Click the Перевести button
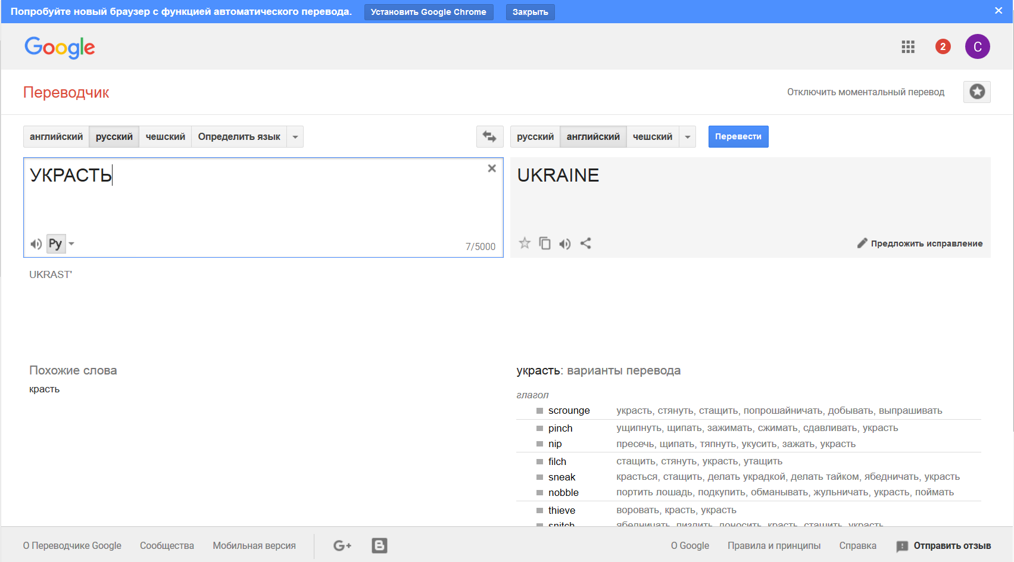This screenshot has width=1014, height=562. 738,136
